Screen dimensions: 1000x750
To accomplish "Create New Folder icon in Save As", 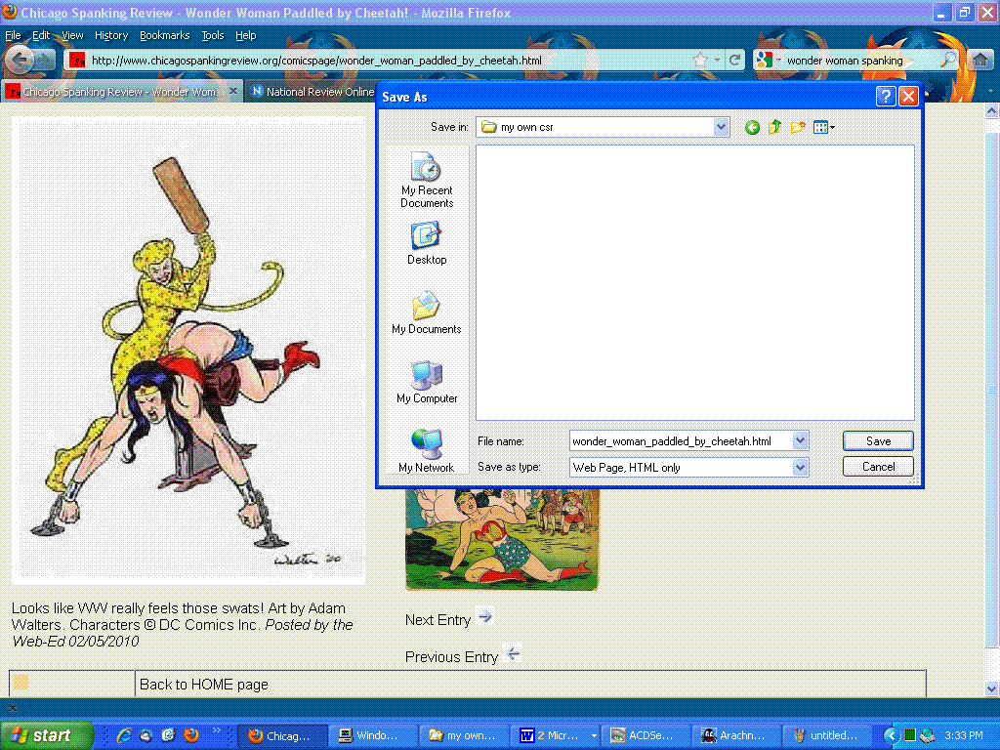I will (x=798, y=128).
